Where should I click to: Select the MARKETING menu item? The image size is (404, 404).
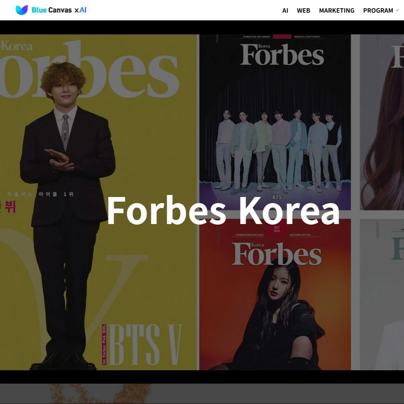(x=336, y=10)
